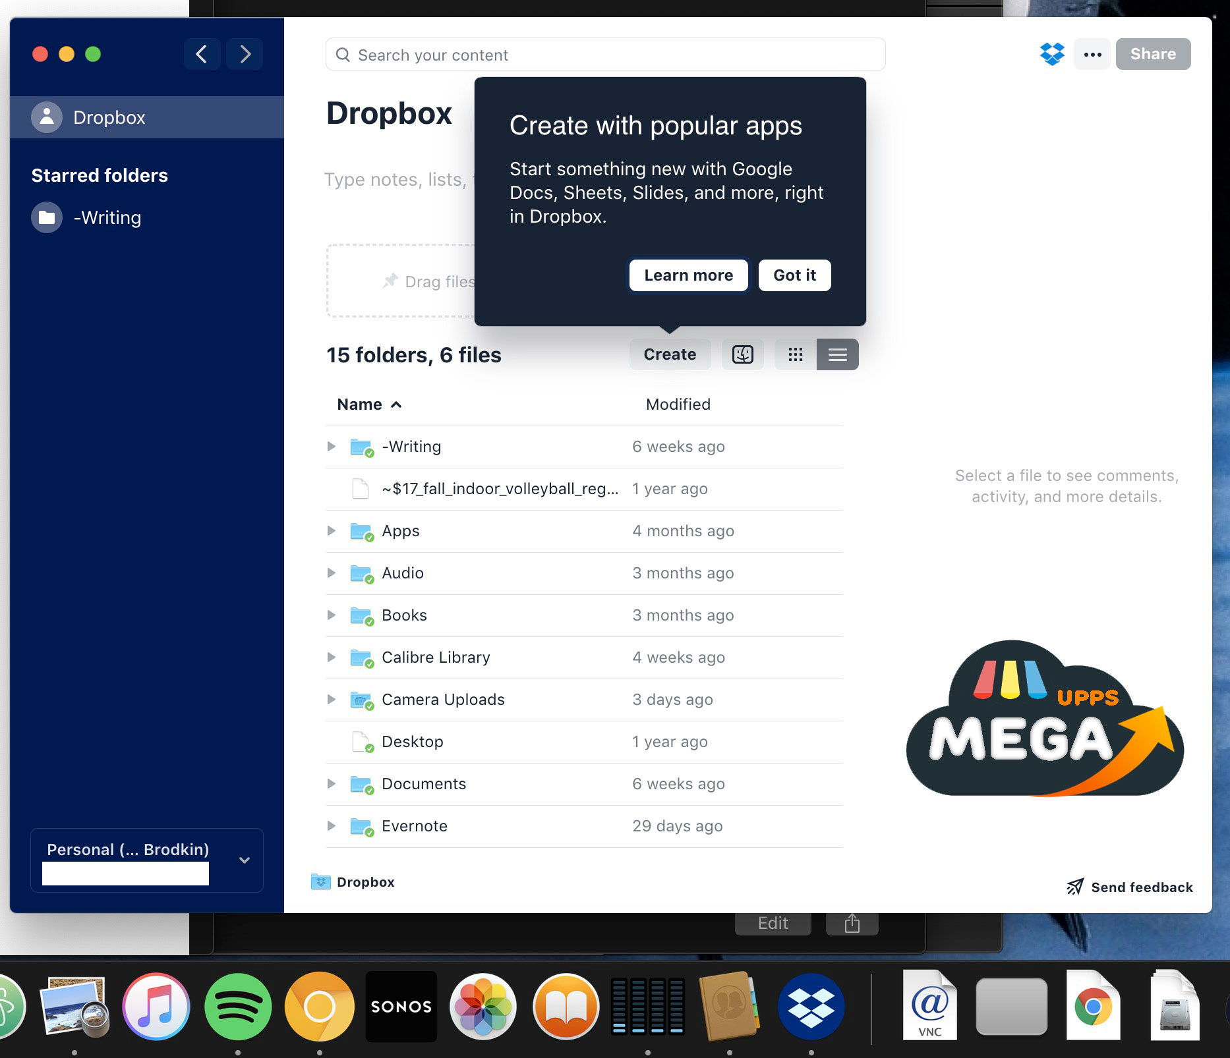This screenshot has height=1058, width=1230.
Task: Expand the Apps folder row
Action: [332, 531]
